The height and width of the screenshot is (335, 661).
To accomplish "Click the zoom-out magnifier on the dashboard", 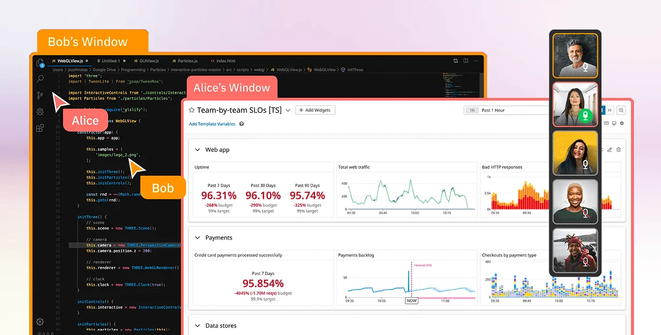I will click(621, 111).
